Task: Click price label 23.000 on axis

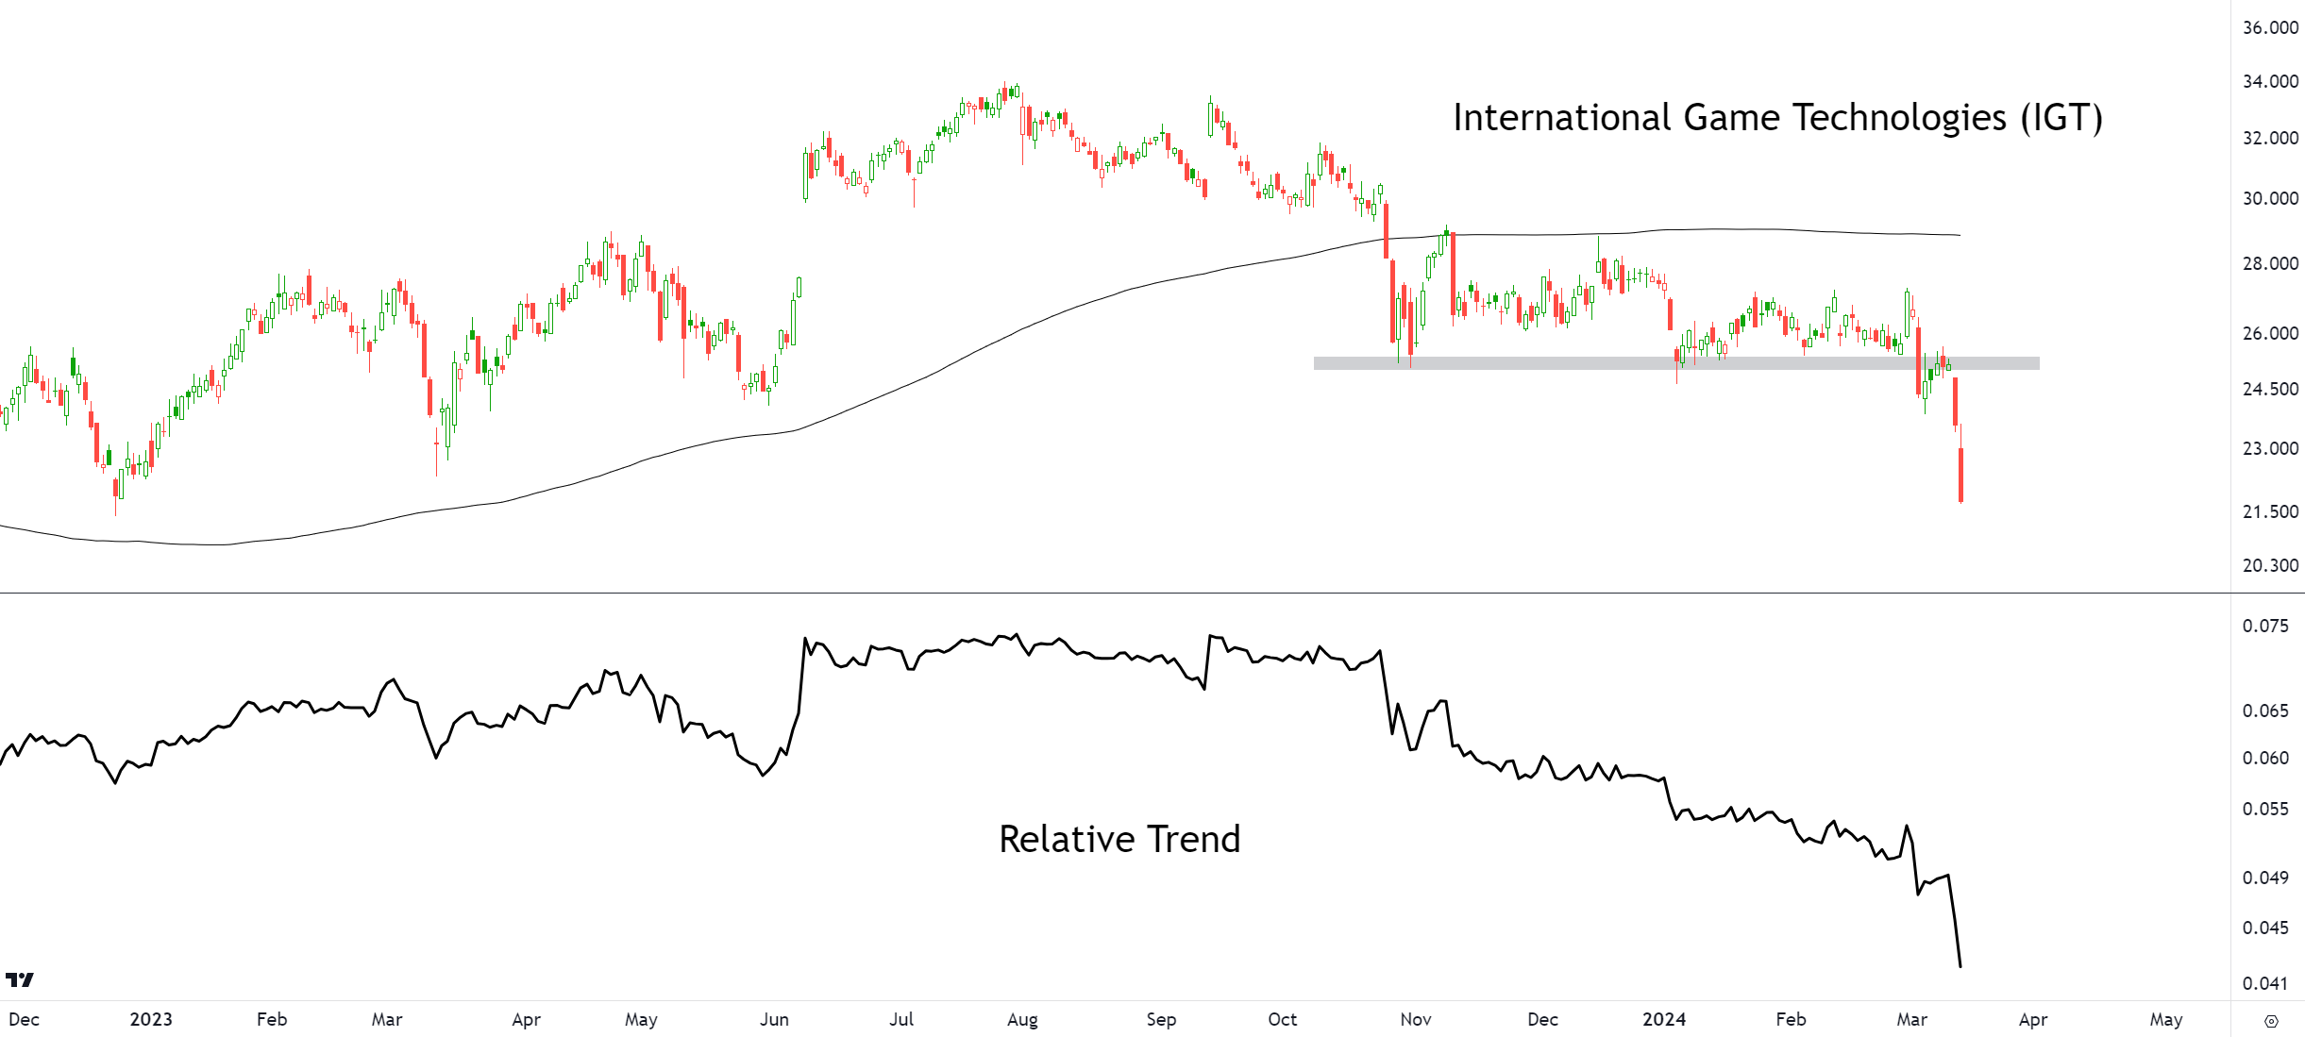Action: click(2270, 448)
